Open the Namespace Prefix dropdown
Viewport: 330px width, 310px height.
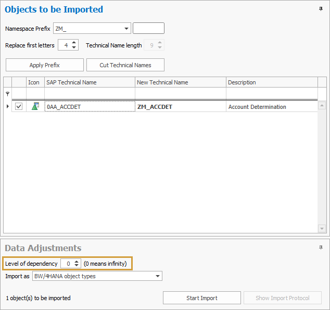click(127, 29)
